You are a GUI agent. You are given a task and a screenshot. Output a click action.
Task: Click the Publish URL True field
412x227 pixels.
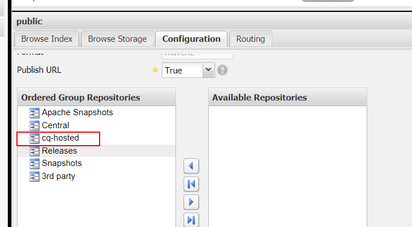pyautogui.click(x=182, y=70)
